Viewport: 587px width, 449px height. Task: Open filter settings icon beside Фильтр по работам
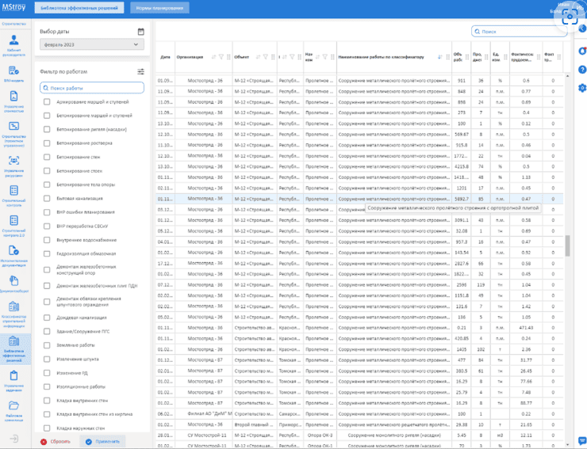coord(140,71)
